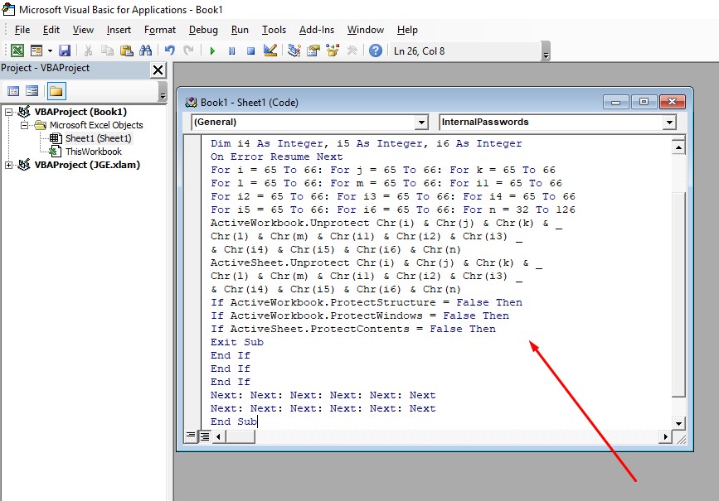Open the Properties Window toolbar icon
The height and width of the screenshot is (501, 719).
[313, 51]
